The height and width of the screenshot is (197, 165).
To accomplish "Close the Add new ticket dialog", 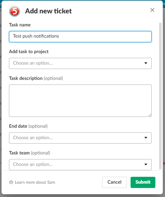I will [152, 10].
